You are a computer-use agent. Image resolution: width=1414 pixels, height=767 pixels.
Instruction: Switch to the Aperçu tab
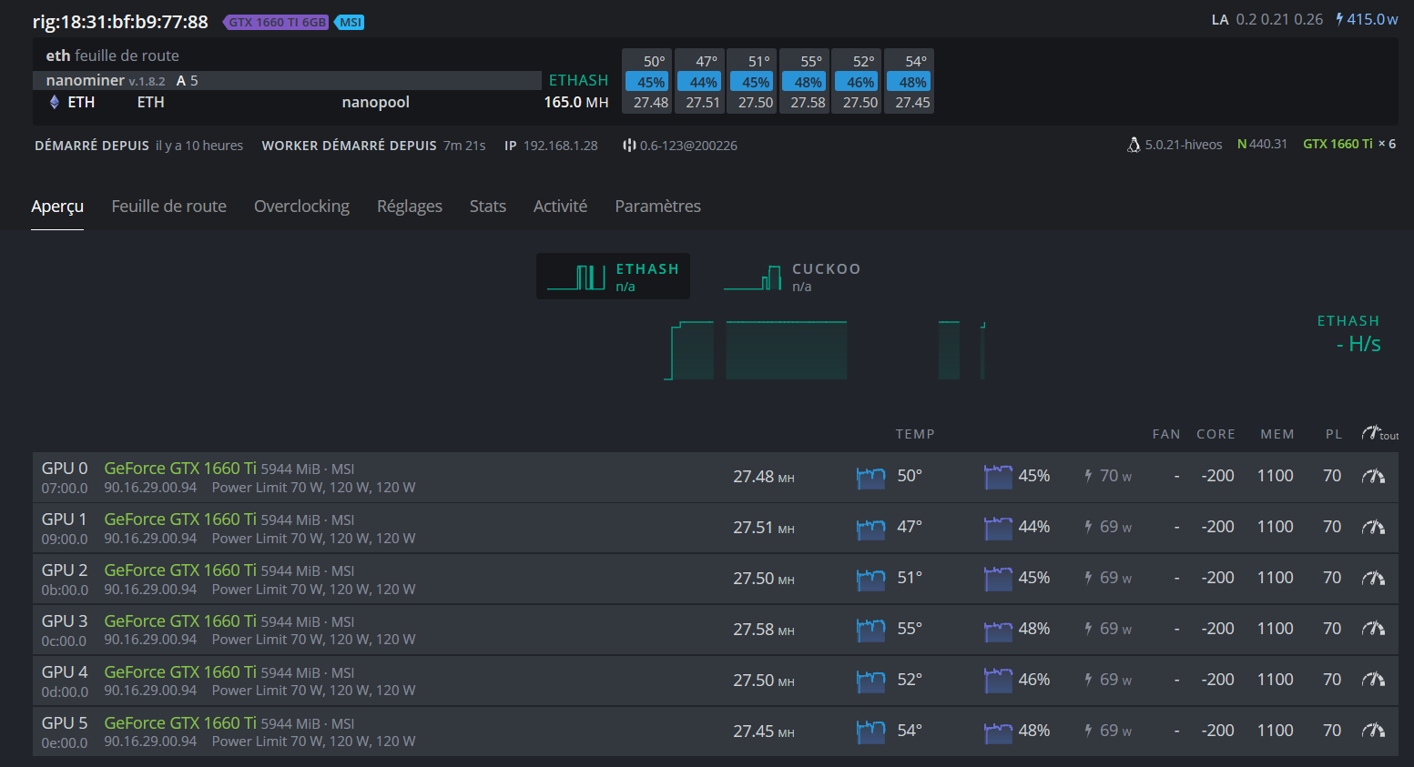click(57, 207)
